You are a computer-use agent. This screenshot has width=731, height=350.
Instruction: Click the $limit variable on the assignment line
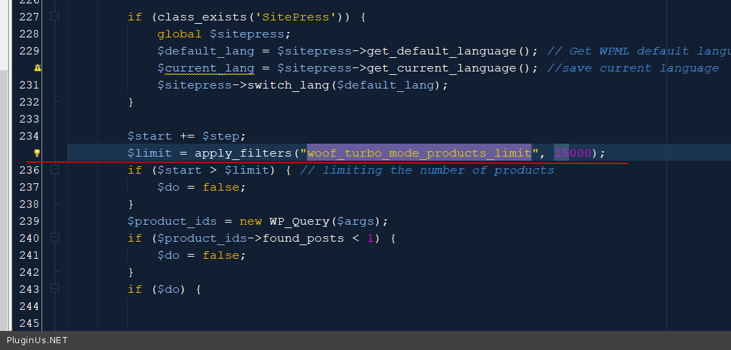[x=150, y=153]
